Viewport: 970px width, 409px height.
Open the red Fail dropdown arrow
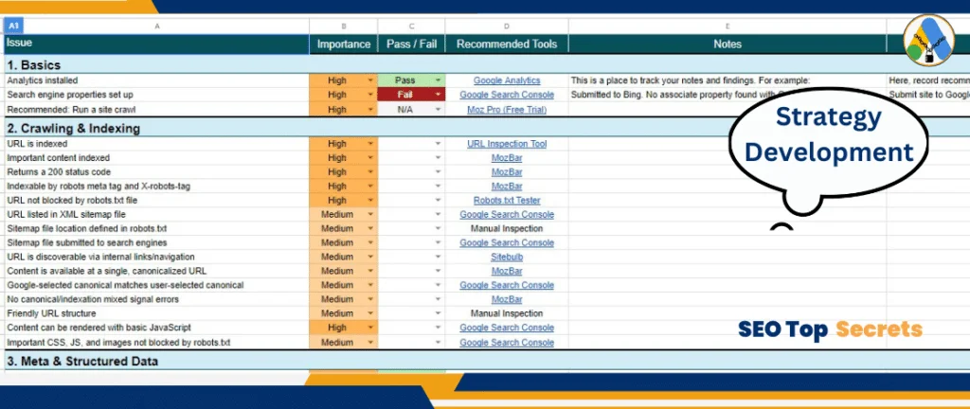pos(438,96)
